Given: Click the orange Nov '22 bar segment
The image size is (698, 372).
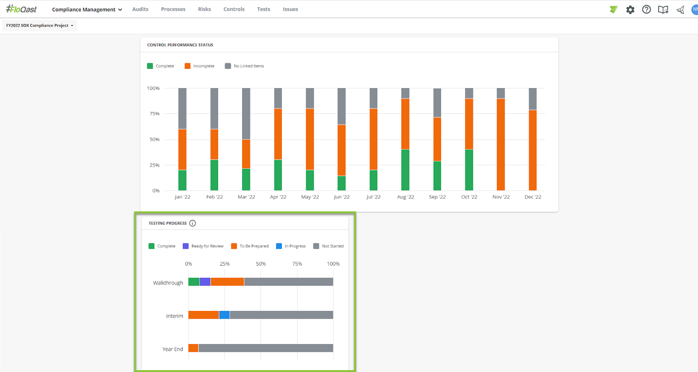Looking at the screenshot, I should pyautogui.click(x=501, y=144).
